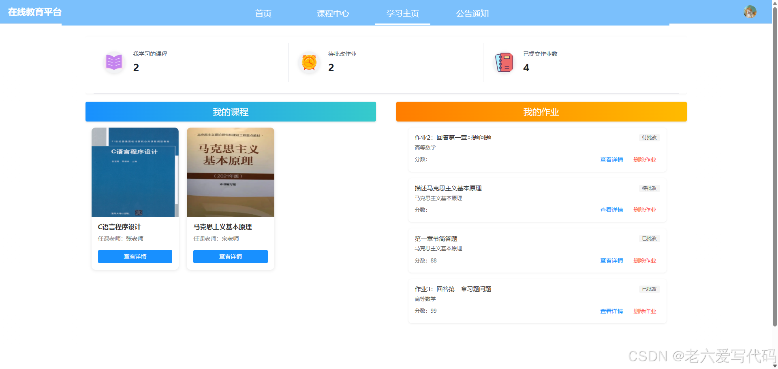Screen dimensions: 778x369
Task: Click the 已批改 badge on 作业3
Action: pyautogui.click(x=649, y=289)
